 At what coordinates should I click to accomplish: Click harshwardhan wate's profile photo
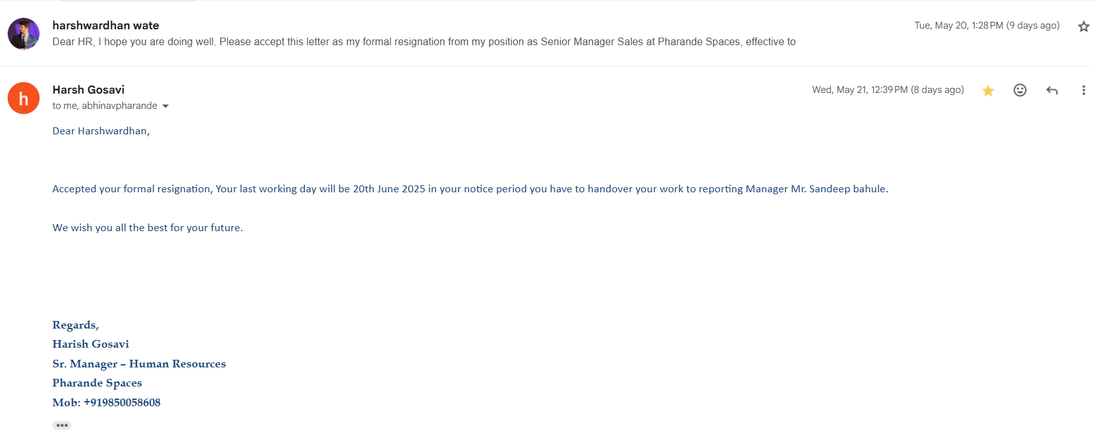24,34
